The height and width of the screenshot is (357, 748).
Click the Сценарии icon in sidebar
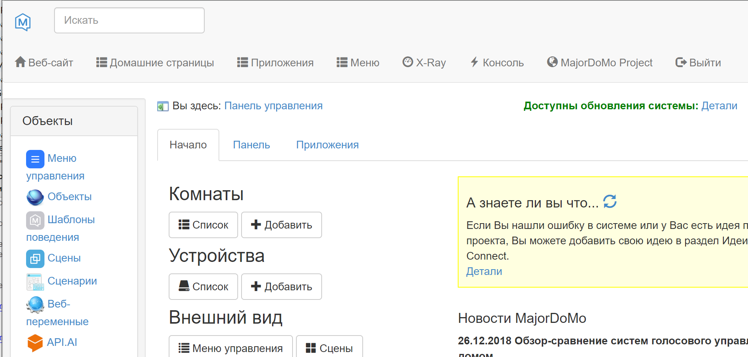35,282
